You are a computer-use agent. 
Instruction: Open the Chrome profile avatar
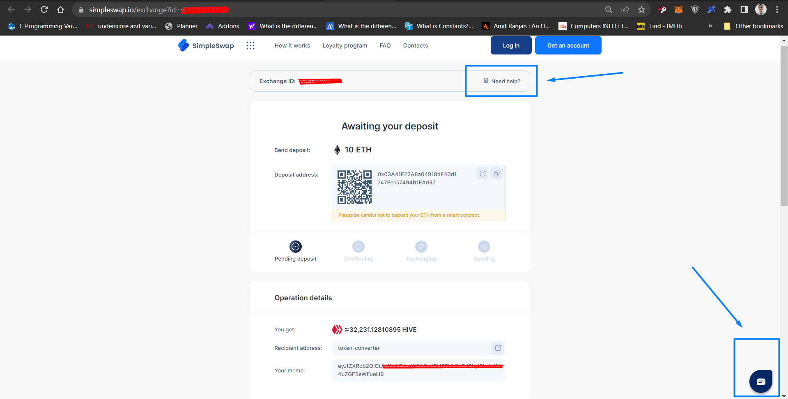pyautogui.click(x=761, y=9)
